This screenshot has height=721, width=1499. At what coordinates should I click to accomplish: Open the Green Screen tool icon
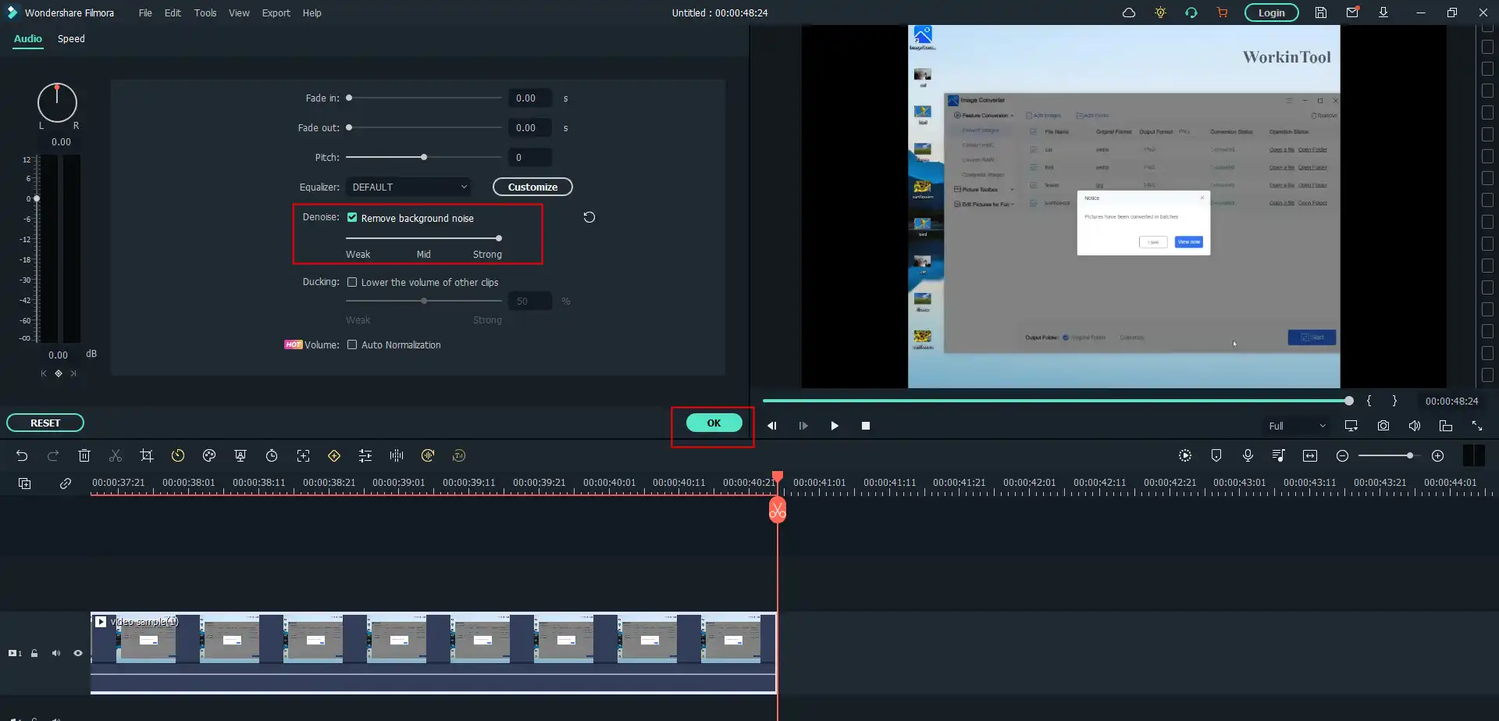(x=240, y=455)
